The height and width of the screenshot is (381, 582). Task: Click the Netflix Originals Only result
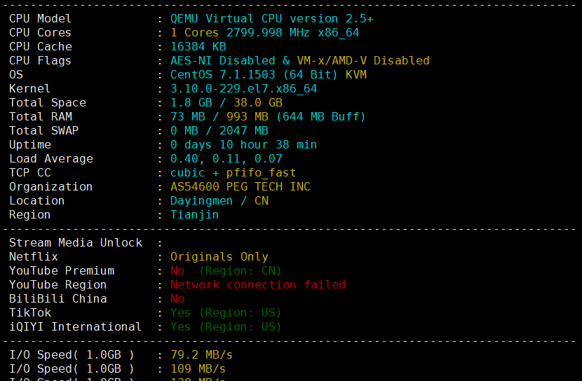[x=219, y=257]
